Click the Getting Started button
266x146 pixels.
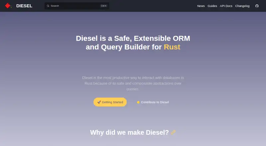click(x=110, y=102)
